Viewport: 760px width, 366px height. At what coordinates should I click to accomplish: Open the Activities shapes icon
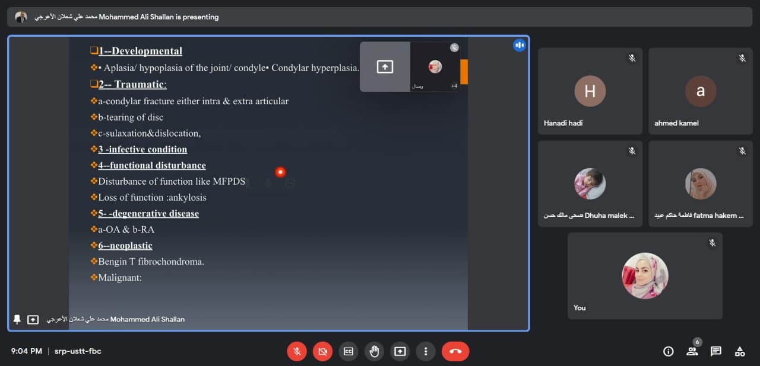(x=740, y=351)
